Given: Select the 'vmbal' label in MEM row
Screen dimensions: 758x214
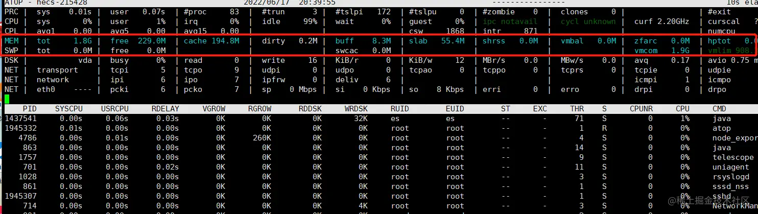Looking at the screenshot, I should [571, 41].
